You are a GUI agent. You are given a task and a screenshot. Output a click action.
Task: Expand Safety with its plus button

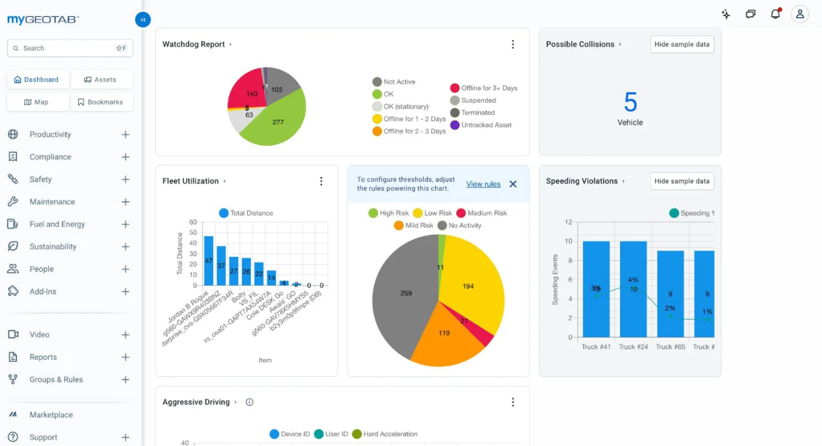coord(125,179)
